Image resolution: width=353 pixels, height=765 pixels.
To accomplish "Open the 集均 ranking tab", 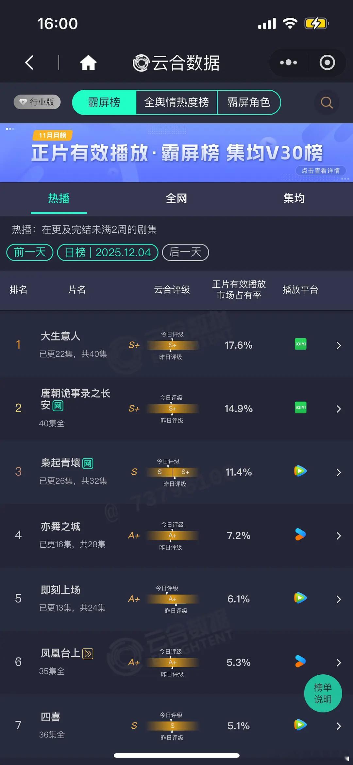I will click(294, 198).
